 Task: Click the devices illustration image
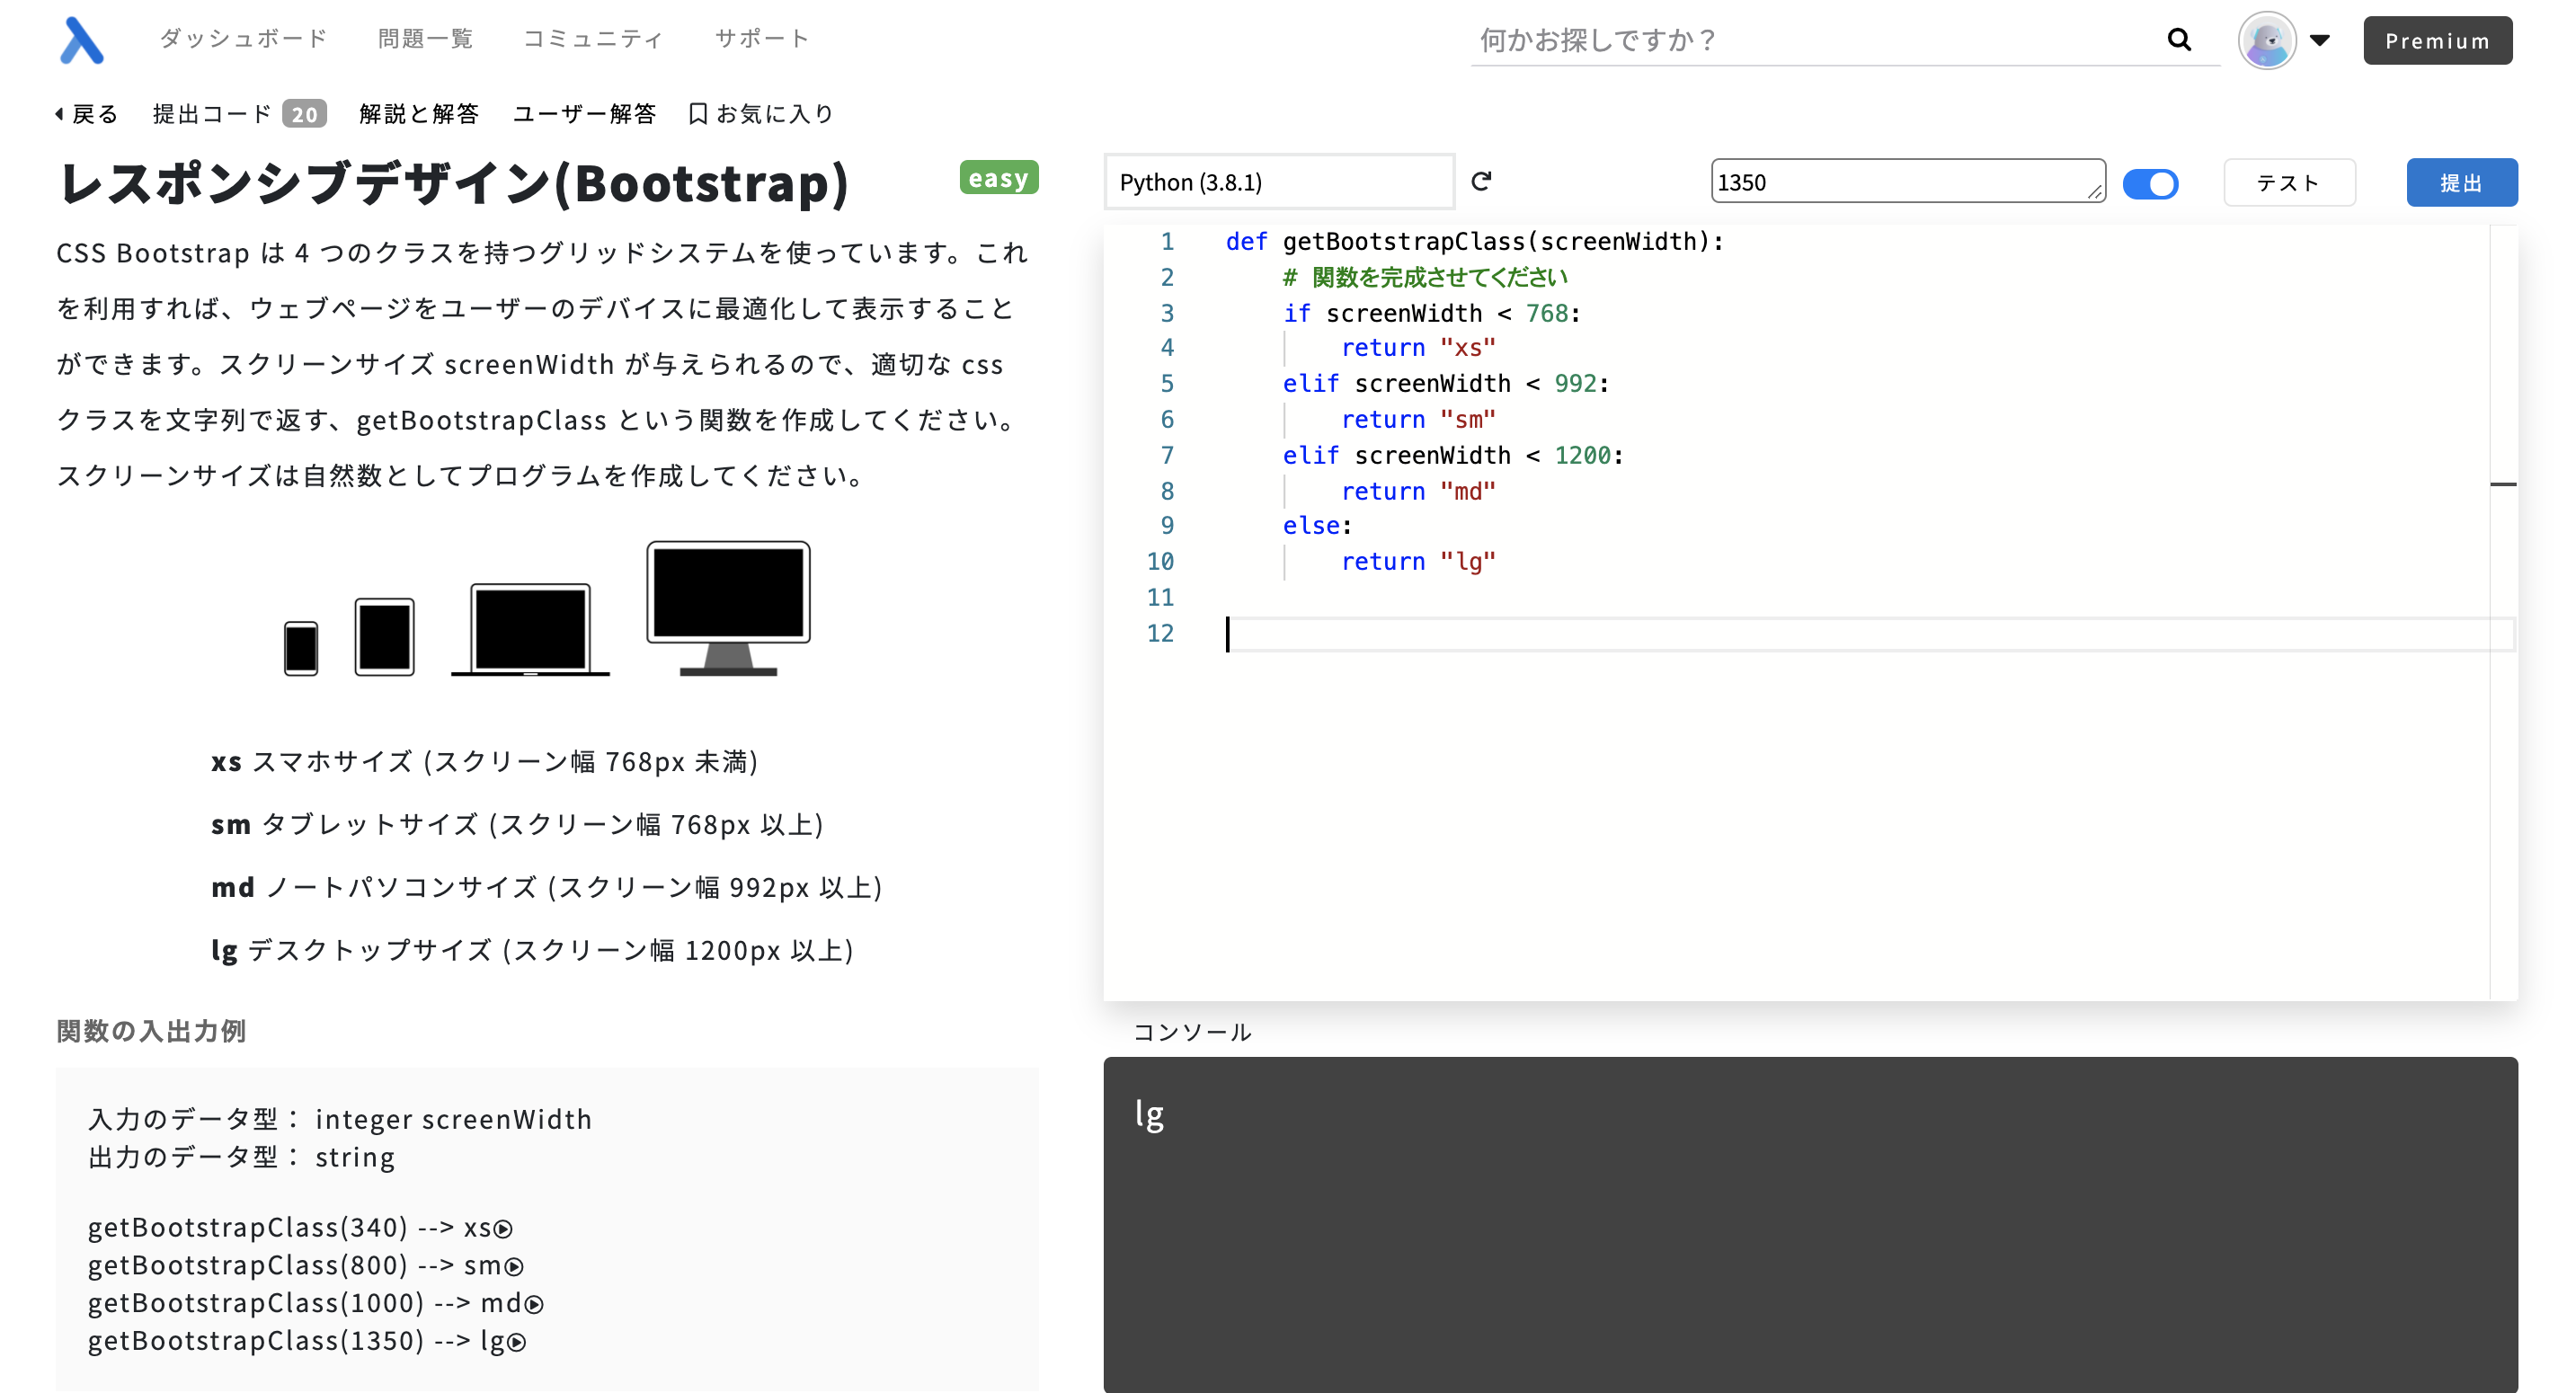tap(547, 609)
